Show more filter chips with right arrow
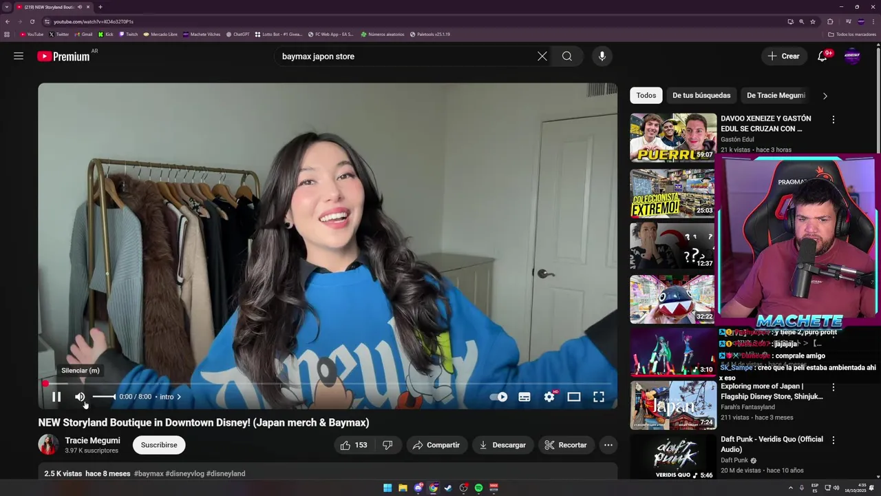 coord(825,96)
